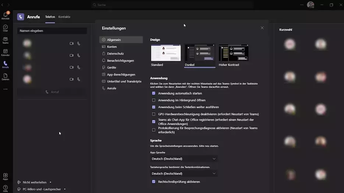Click the Namen eingeben input field
This screenshot has width=344, height=193.
coord(52,31)
